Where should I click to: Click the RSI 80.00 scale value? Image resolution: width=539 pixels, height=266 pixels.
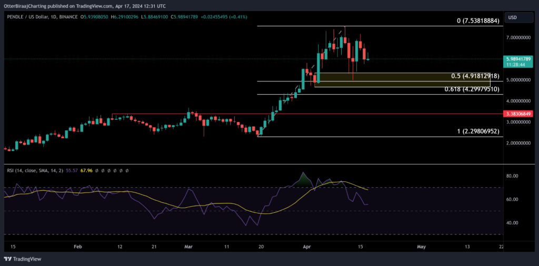point(512,176)
